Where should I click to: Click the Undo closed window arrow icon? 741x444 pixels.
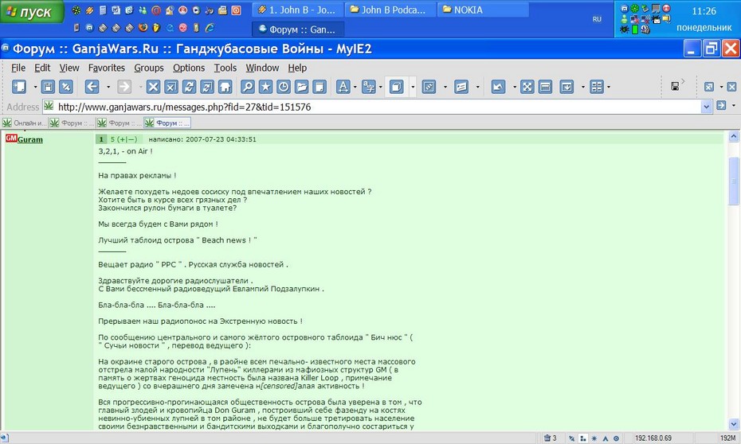pos(498,87)
